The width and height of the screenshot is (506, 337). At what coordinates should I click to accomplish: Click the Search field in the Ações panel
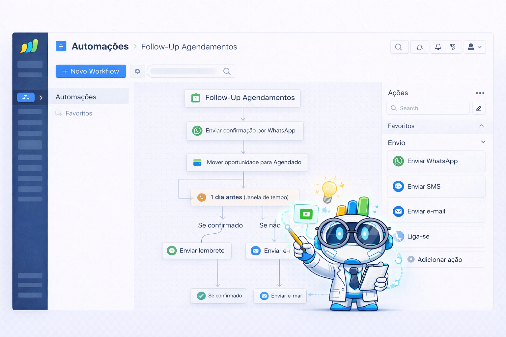(428, 108)
